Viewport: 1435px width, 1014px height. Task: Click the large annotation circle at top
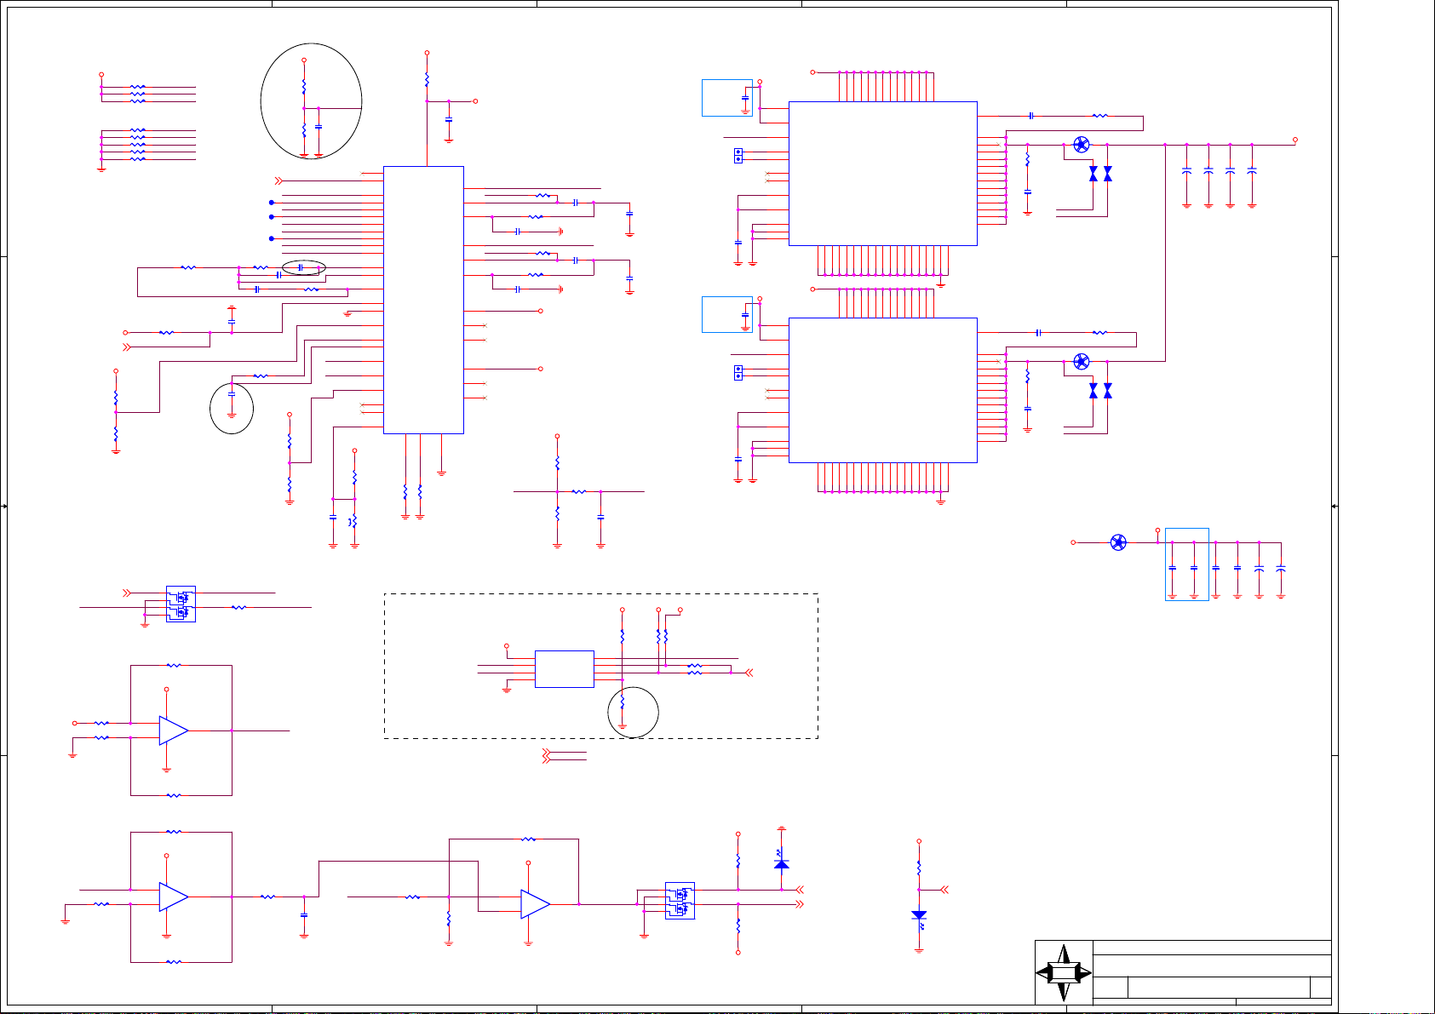(311, 101)
